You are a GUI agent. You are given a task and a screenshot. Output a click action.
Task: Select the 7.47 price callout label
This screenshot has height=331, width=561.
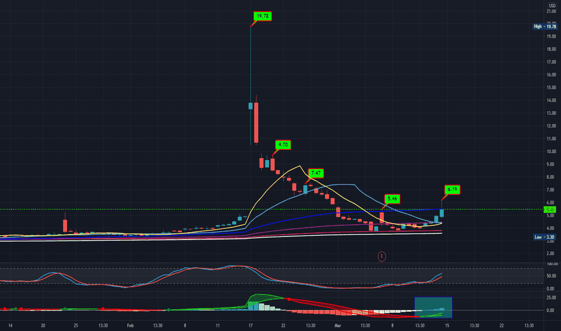pyautogui.click(x=316, y=173)
